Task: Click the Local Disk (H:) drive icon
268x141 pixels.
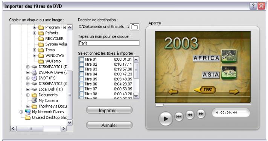Action: (34, 89)
